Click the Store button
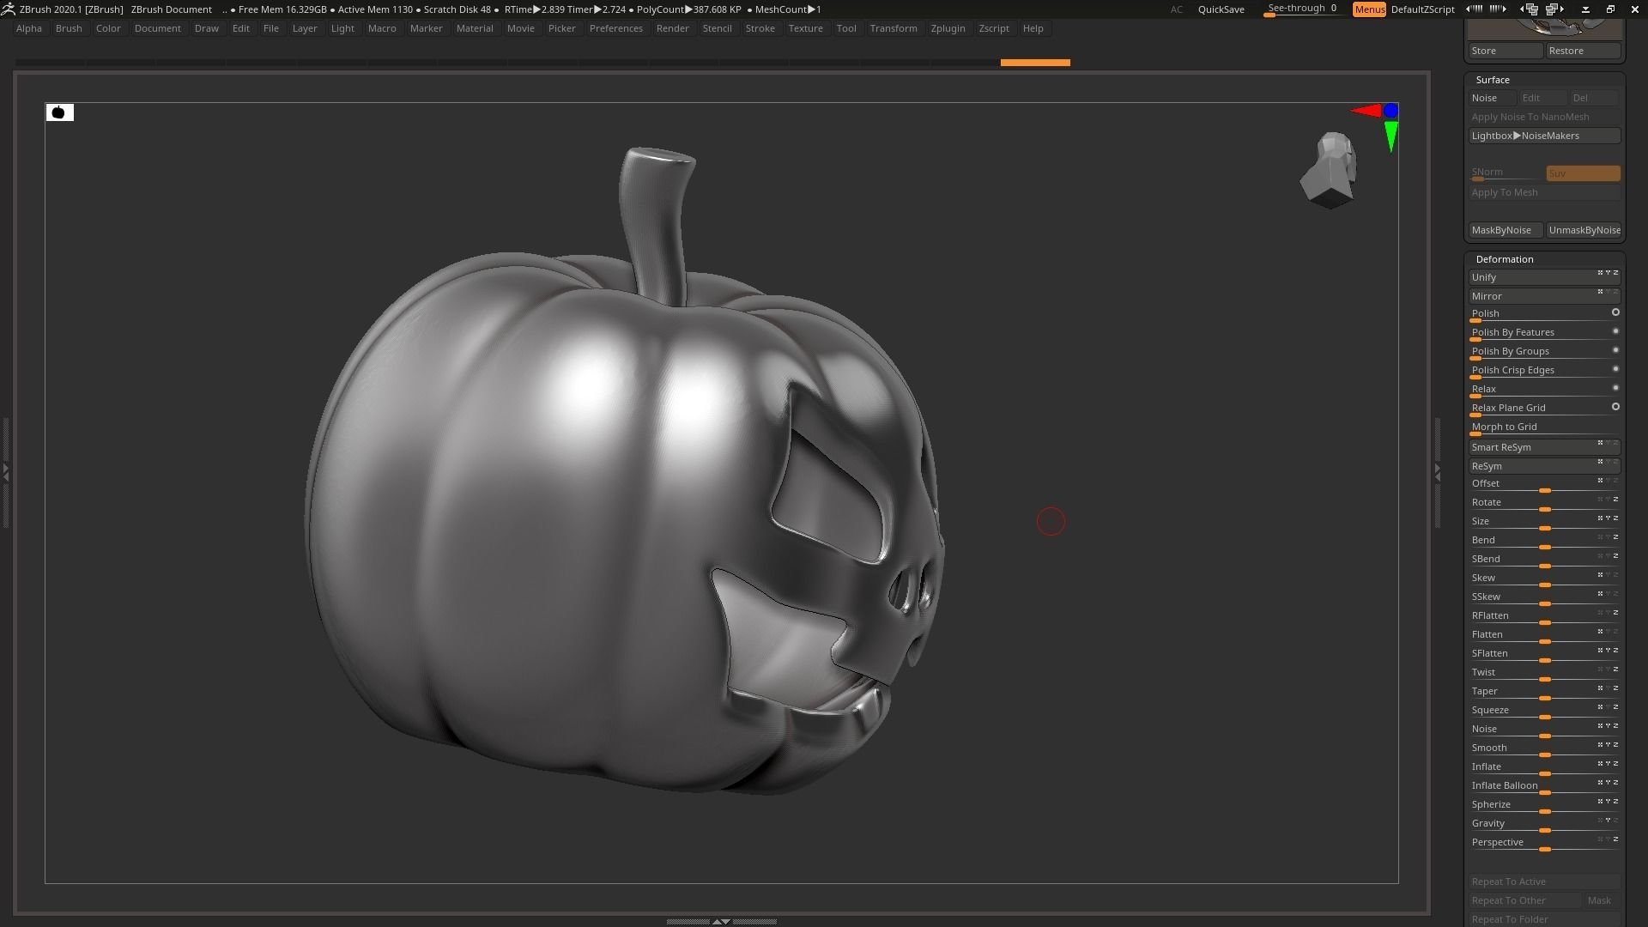Image resolution: width=1648 pixels, height=927 pixels. tap(1506, 51)
